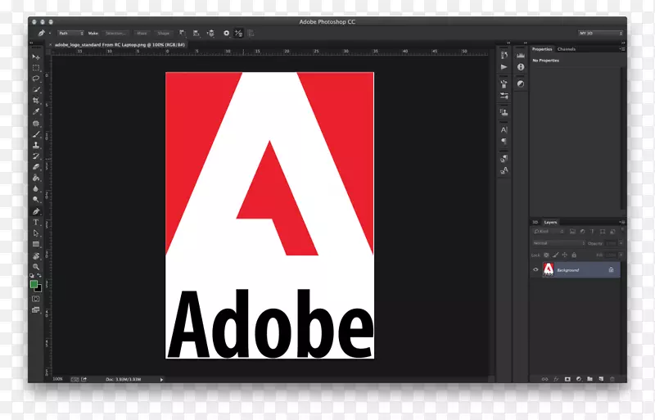Open the Brush Presets panel icon
Screen dimensions: 655x420
point(504,84)
